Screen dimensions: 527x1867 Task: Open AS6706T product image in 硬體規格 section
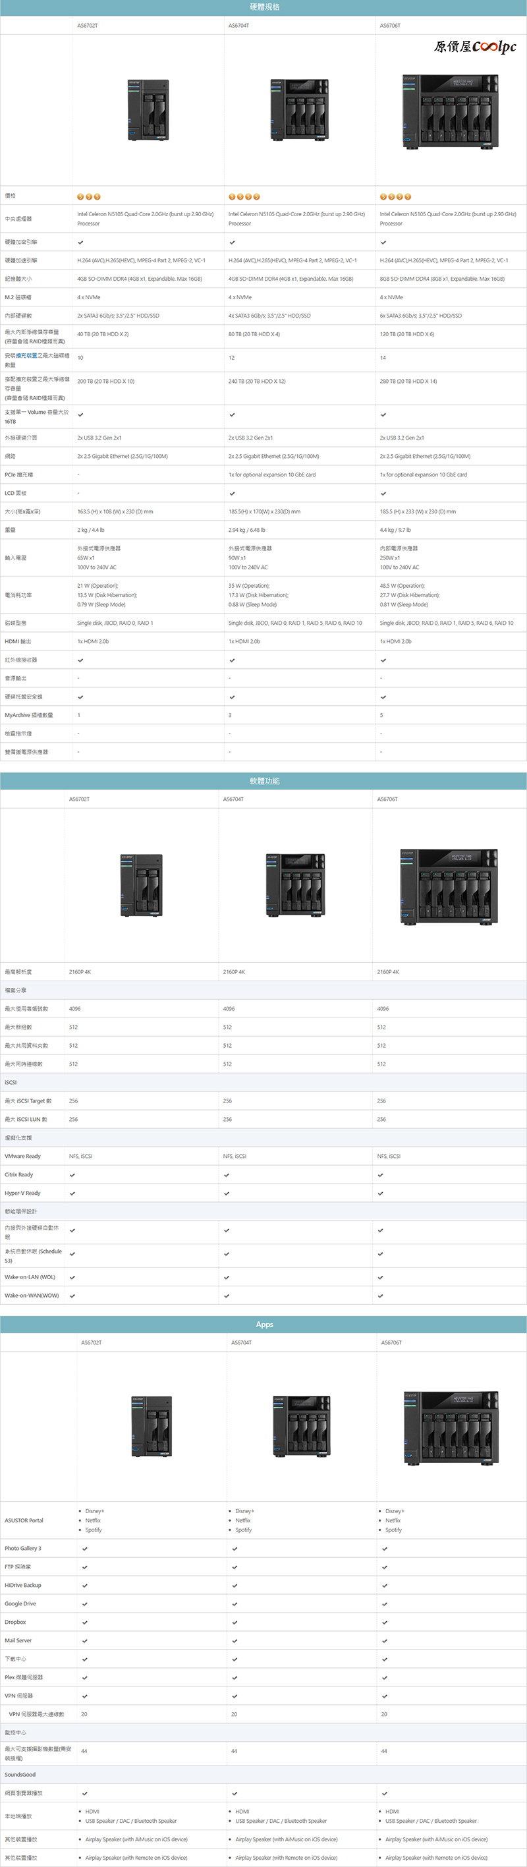[450, 111]
